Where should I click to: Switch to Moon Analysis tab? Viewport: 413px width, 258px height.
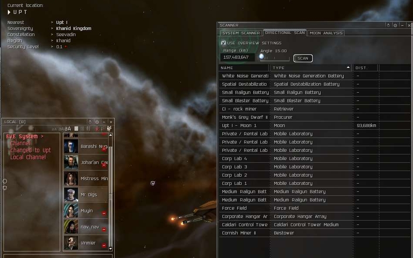pos(326,33)
